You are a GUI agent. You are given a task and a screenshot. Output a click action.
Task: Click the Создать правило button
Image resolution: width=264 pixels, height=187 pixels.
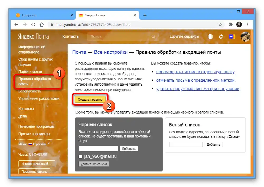[90, 100]
